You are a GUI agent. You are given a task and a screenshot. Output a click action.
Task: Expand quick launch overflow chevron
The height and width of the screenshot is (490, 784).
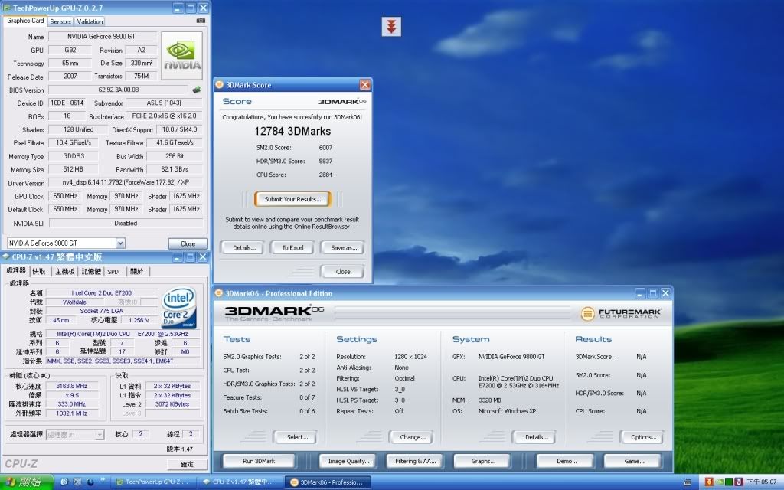(103, 479)
